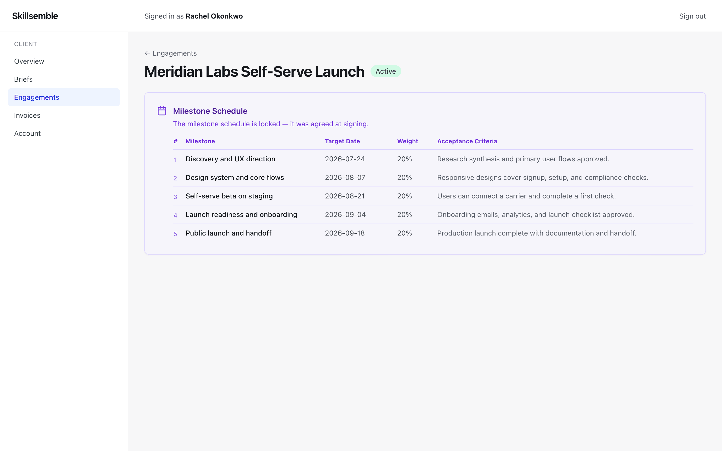Click the Milestone Schedule calendar icon
Image resolution: width=722 pixels, height=451 pixels.
click(x=162, y=111)
